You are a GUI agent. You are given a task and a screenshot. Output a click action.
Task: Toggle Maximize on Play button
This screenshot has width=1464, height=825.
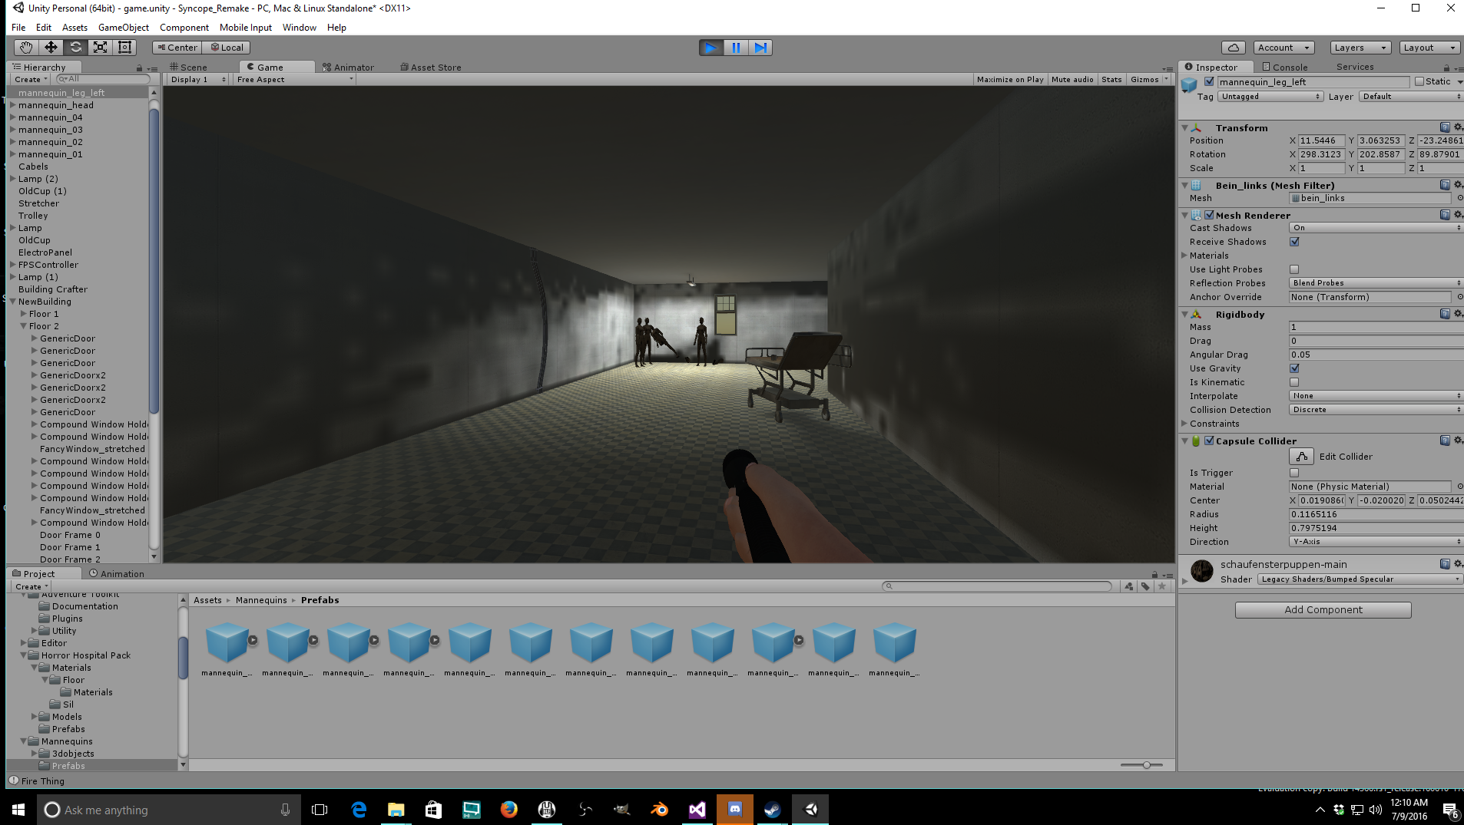point(1010,80)
